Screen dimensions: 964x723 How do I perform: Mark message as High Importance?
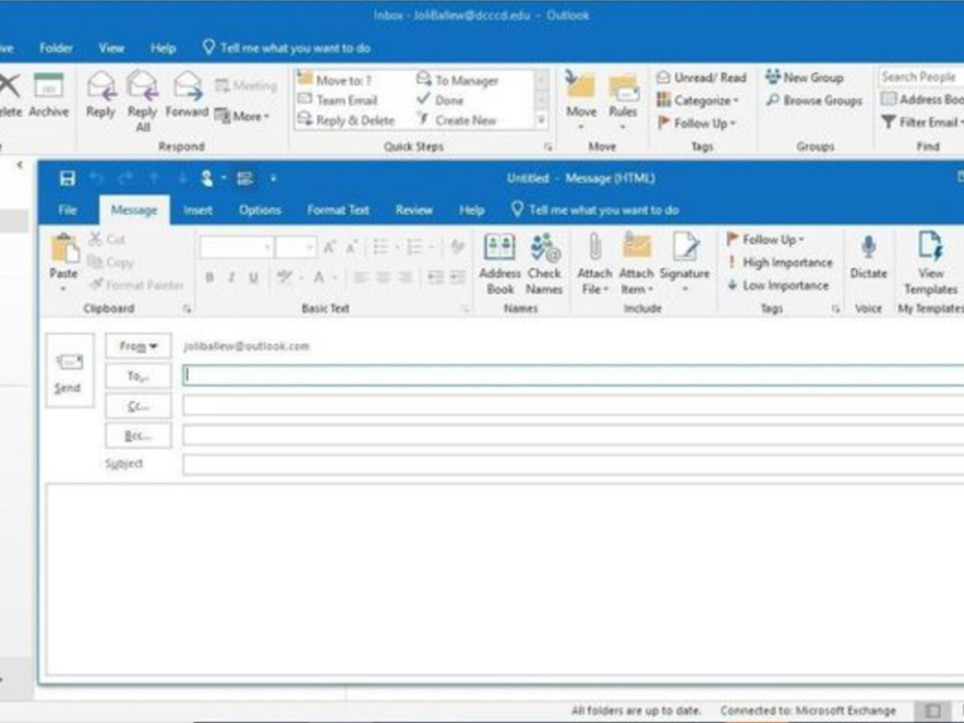tap(780, 262)
